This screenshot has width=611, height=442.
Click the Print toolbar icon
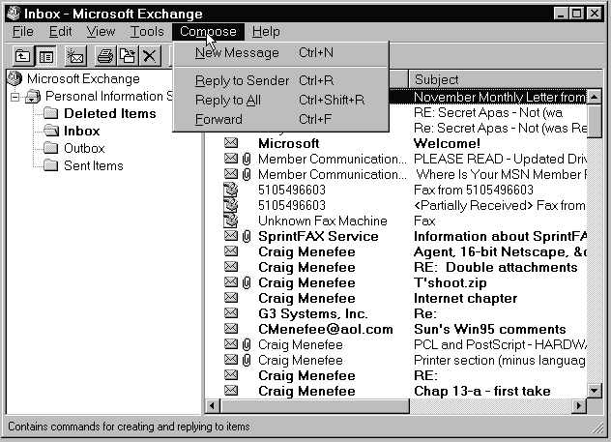point(105,56)
